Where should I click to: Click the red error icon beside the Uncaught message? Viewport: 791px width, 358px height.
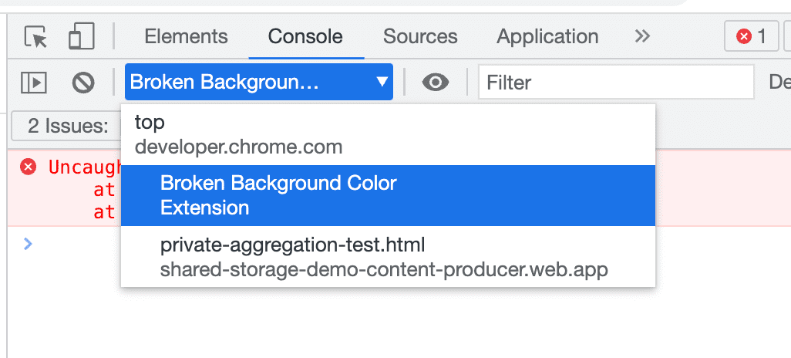29,167
